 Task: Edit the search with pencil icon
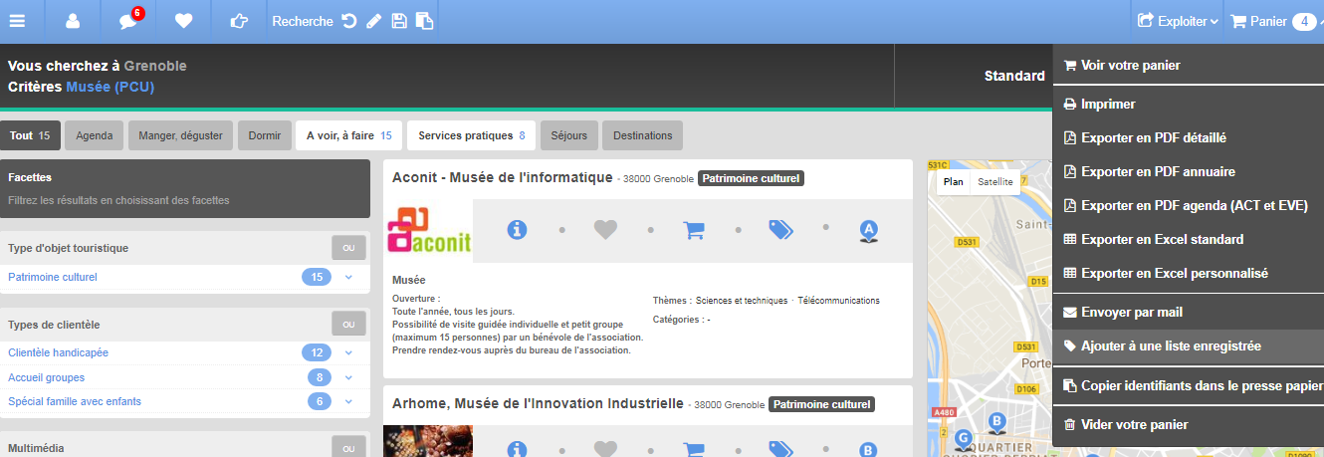tap(374, 21)
